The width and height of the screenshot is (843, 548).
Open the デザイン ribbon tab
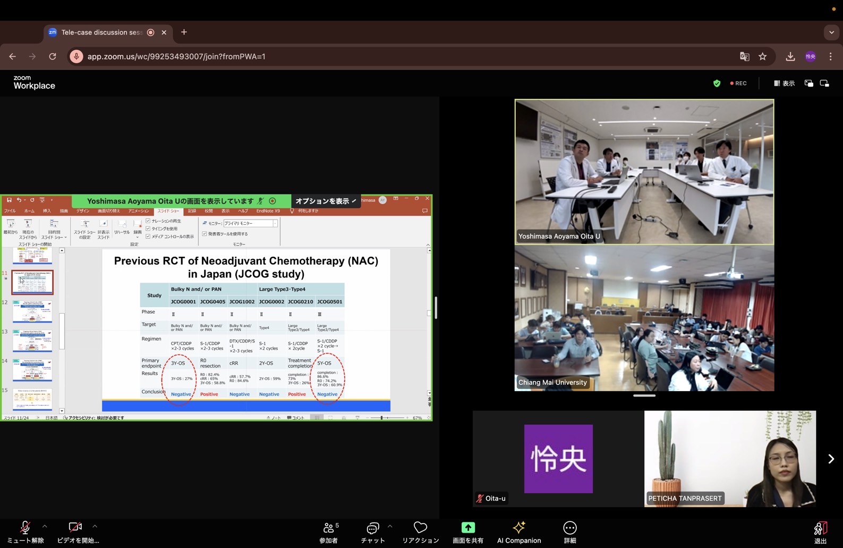(83, 211)
